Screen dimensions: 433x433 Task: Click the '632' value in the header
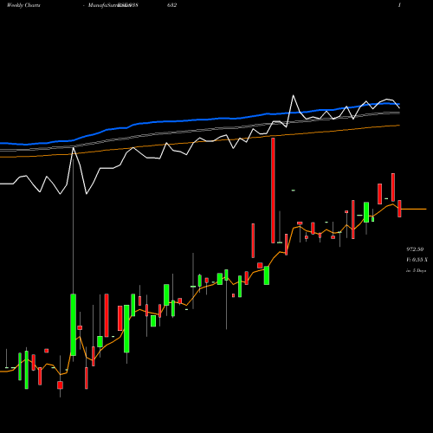[x=171, y=5]
